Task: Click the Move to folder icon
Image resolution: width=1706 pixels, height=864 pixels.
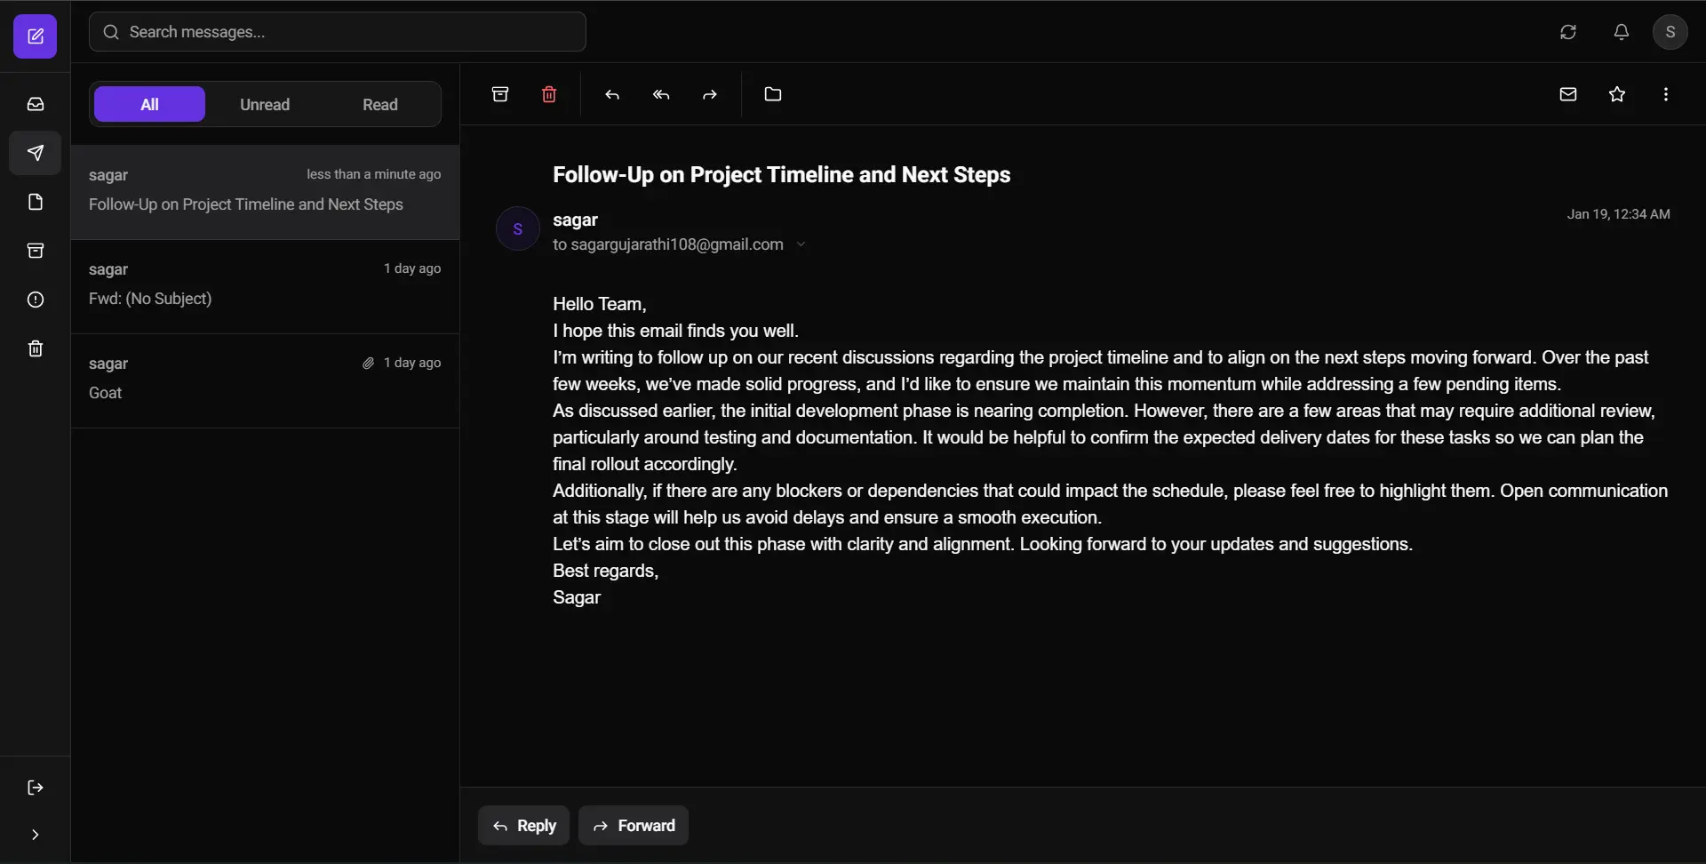Action: [x=773, y=94]
